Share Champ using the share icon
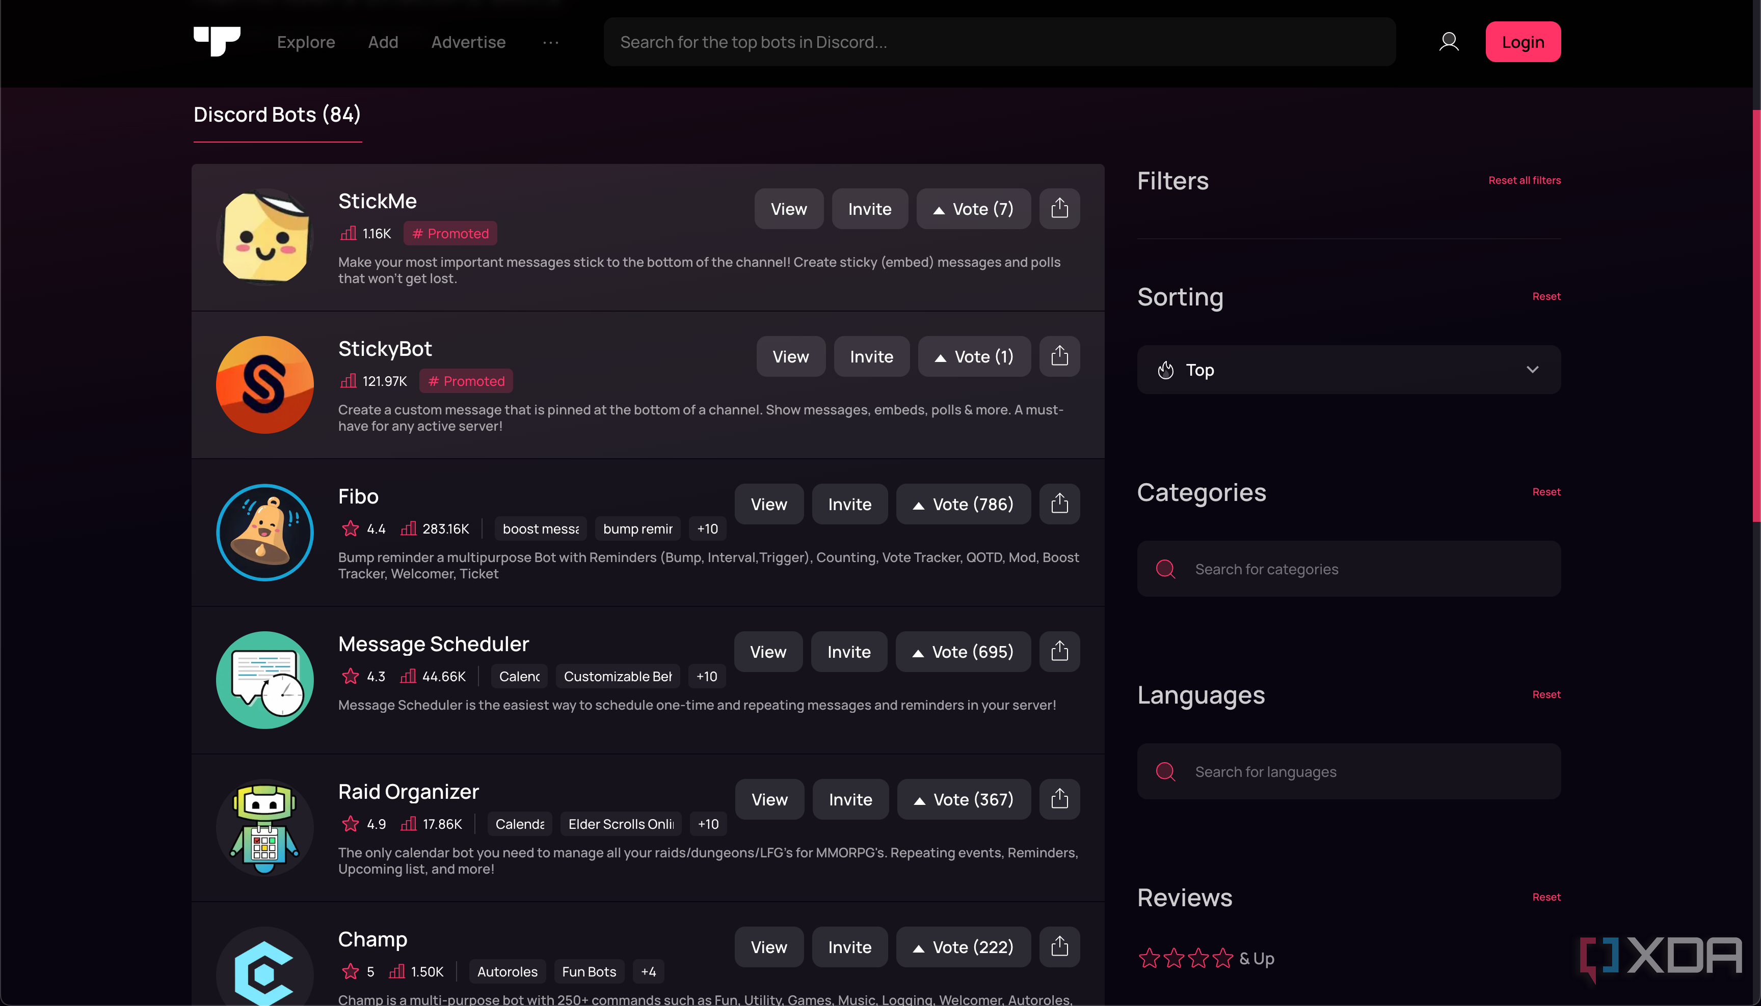Viewport: 1761px width, 1006px height. (1059, 946)
